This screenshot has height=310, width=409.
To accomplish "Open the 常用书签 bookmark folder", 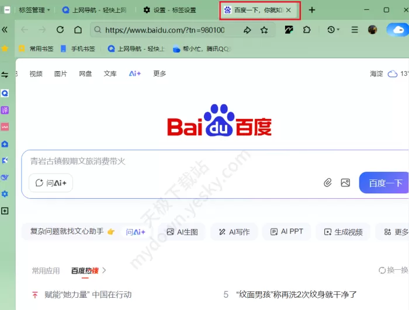I will (x=36, y=48).
